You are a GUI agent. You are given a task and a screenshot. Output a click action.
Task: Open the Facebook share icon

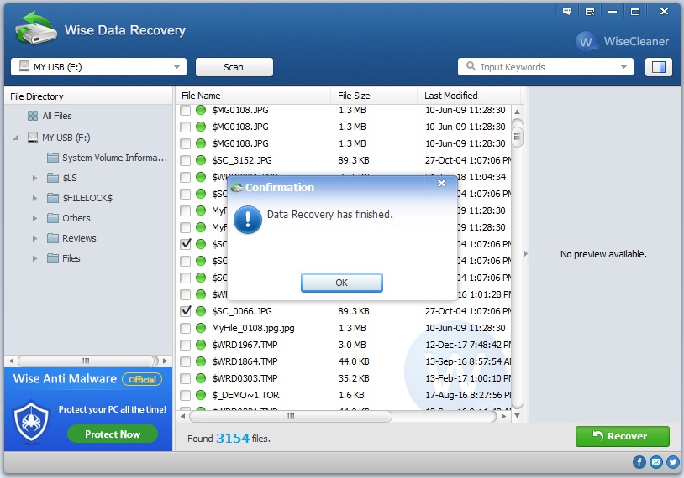639,462
